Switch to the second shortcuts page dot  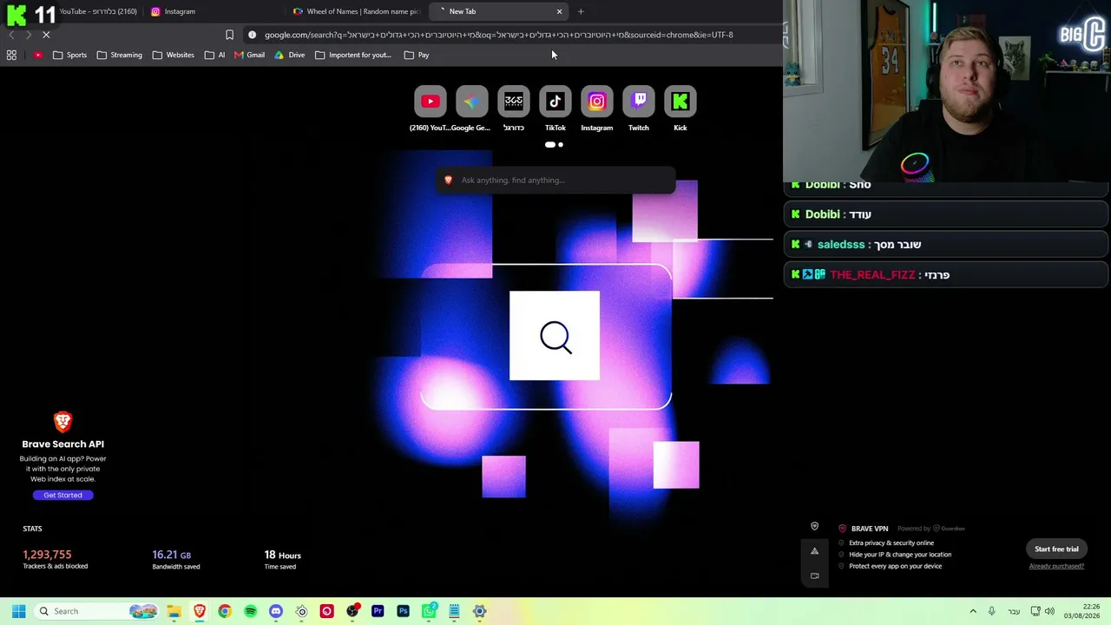click(561, 145)
